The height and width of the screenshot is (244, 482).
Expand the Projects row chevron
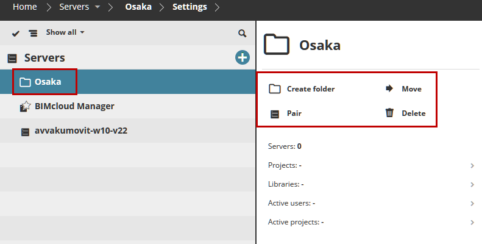(x=472, y=165)
